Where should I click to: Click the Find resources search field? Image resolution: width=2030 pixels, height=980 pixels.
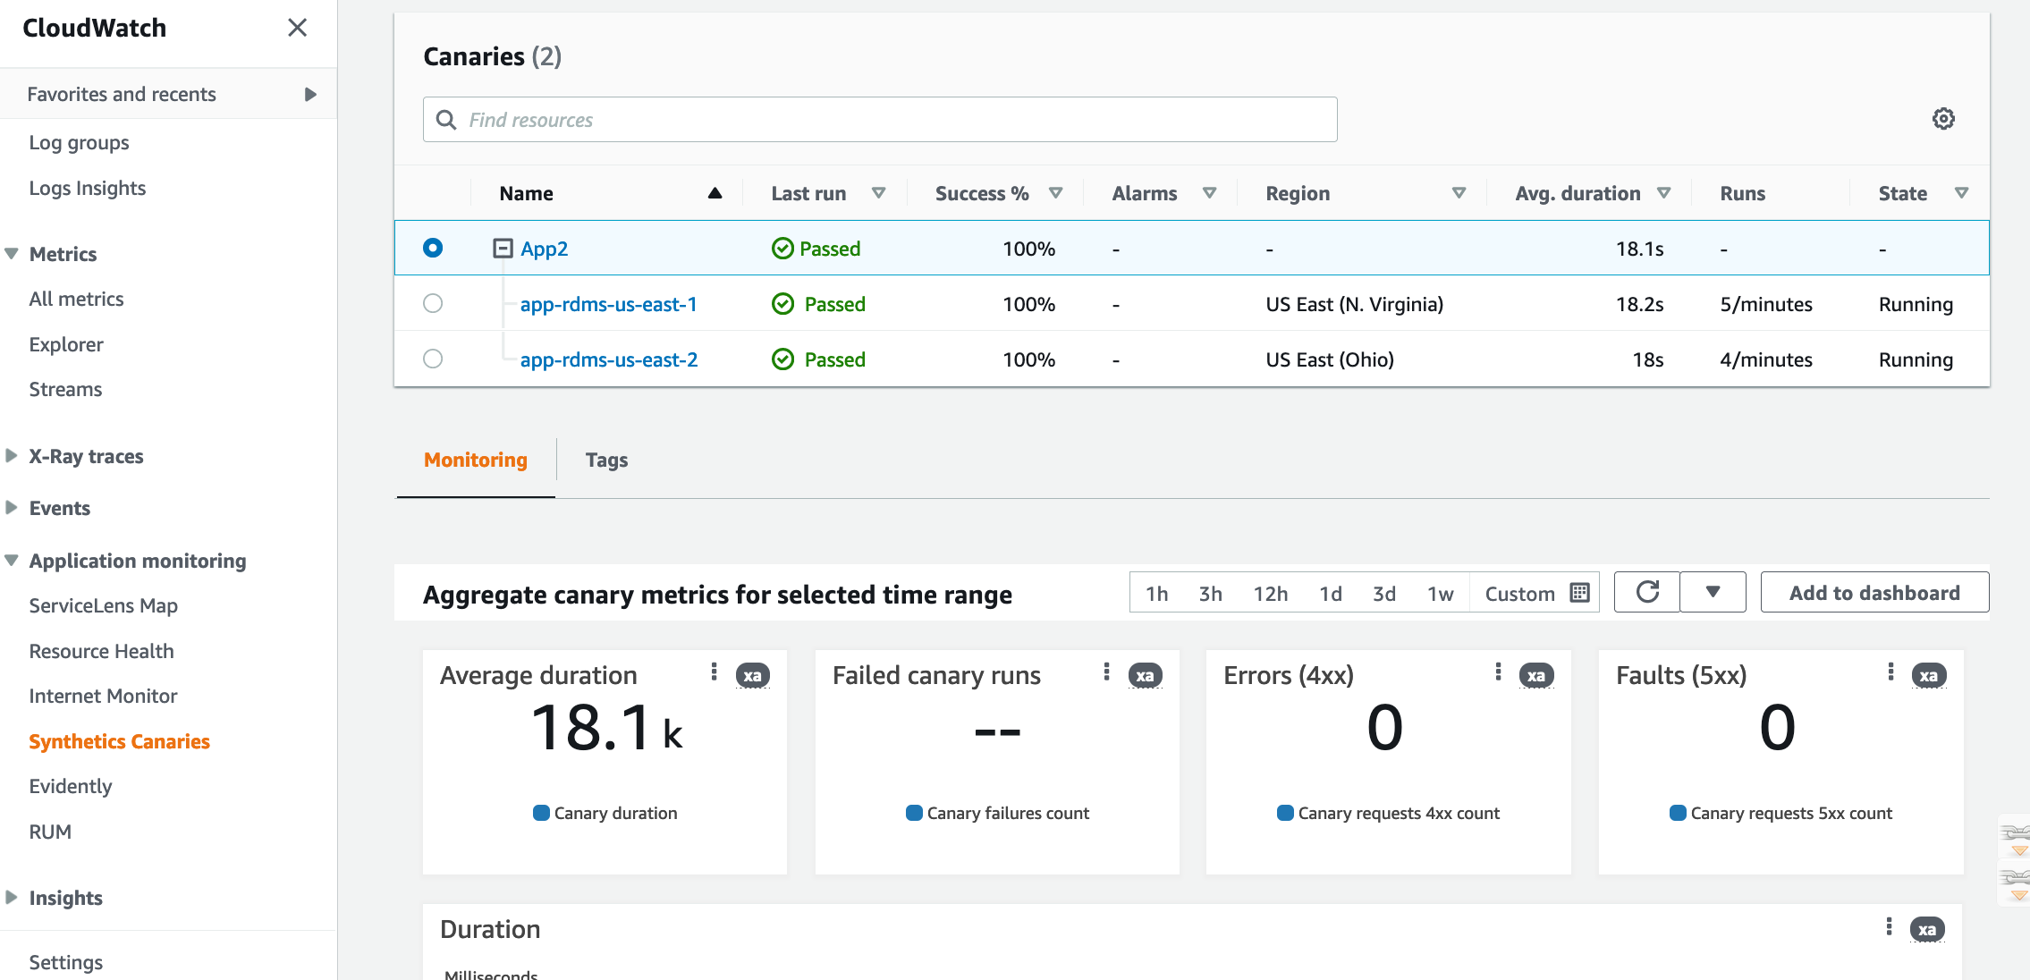(880, 120)
